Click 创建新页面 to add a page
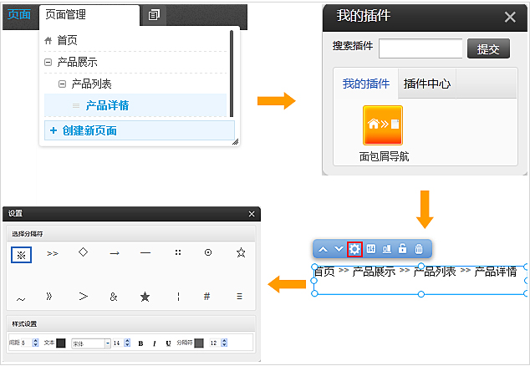The width and height of the screenshot is (530, 366). pyautogui.click(x=84, y=130)
